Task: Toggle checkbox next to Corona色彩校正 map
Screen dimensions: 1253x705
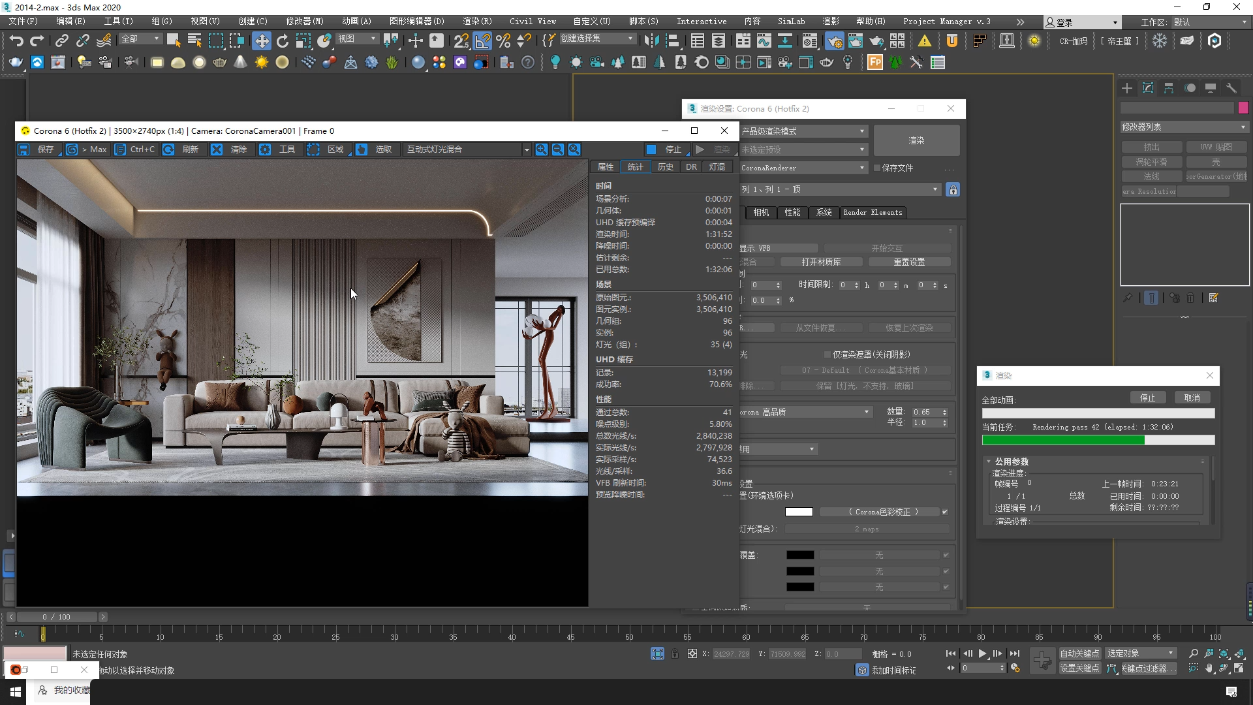Action: 945,512
